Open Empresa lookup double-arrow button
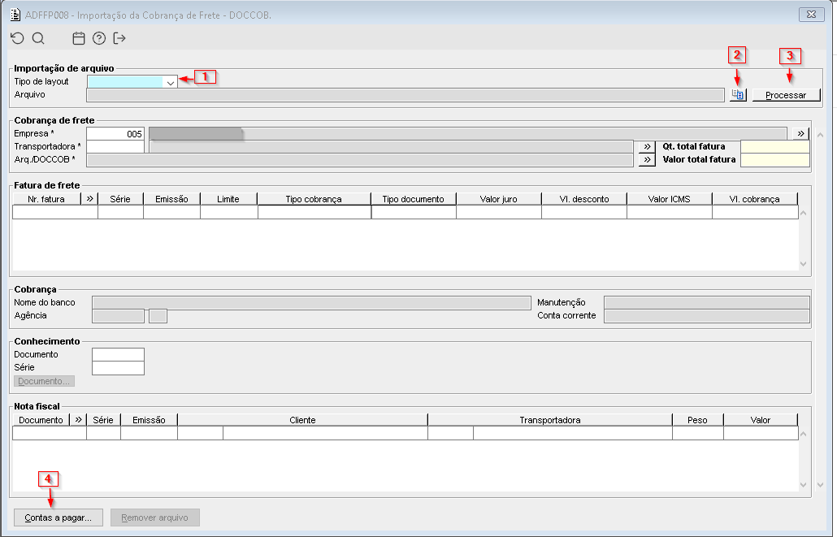 click(800, 133)
